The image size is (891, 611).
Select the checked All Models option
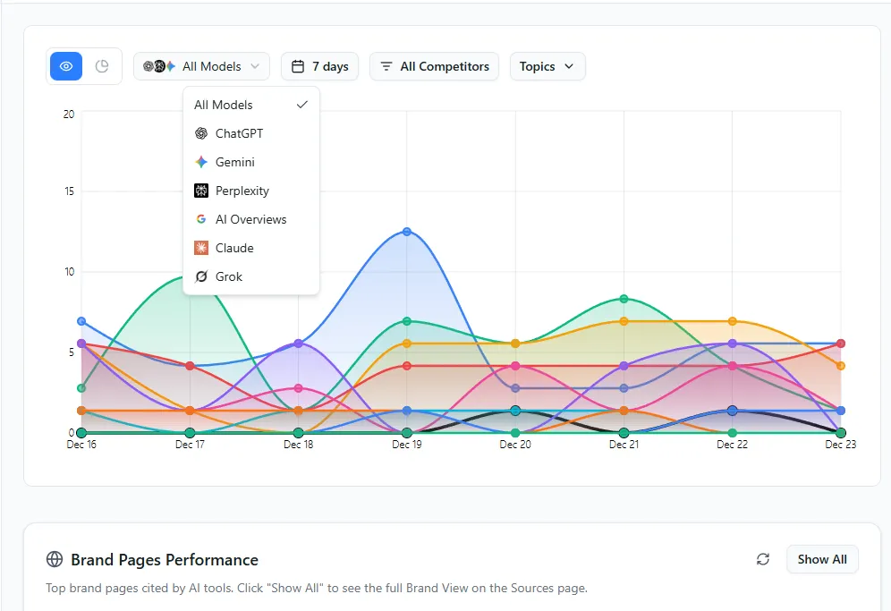(x=251, y=105)
